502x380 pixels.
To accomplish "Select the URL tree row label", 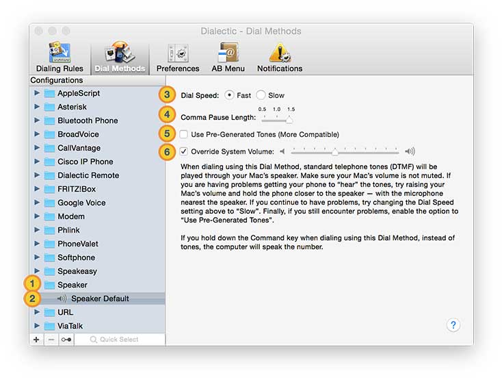I will click(65, 312).
